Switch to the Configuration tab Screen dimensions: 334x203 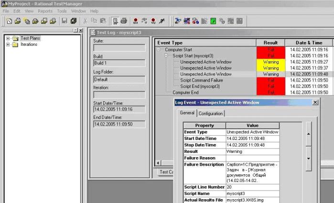coord(211,114)
